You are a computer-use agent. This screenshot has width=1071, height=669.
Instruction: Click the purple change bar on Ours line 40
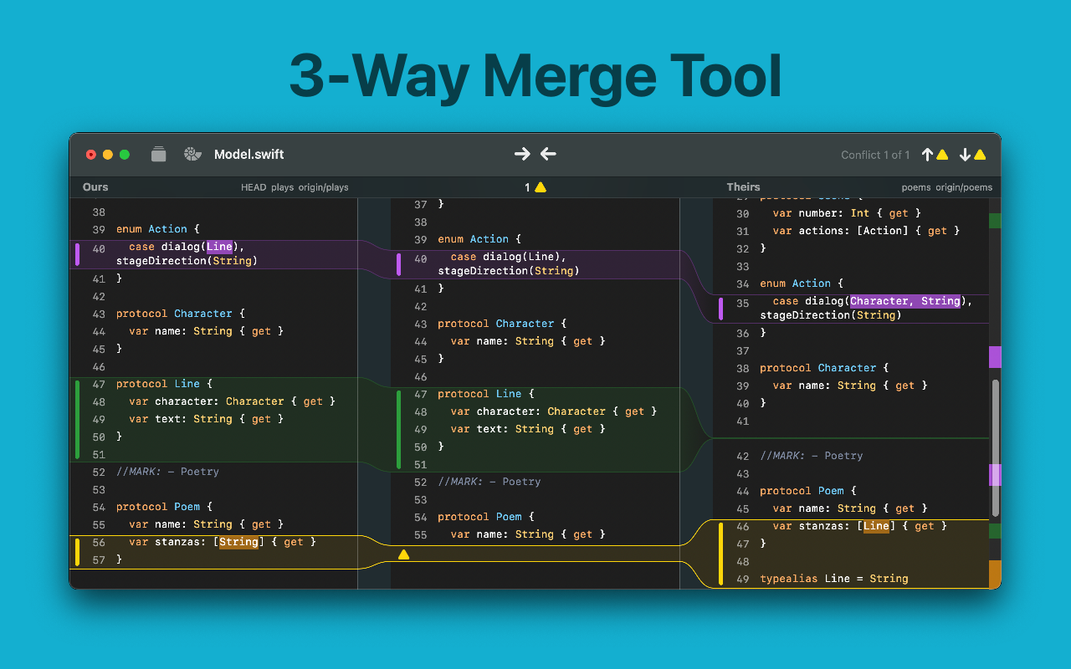[77, 254]
